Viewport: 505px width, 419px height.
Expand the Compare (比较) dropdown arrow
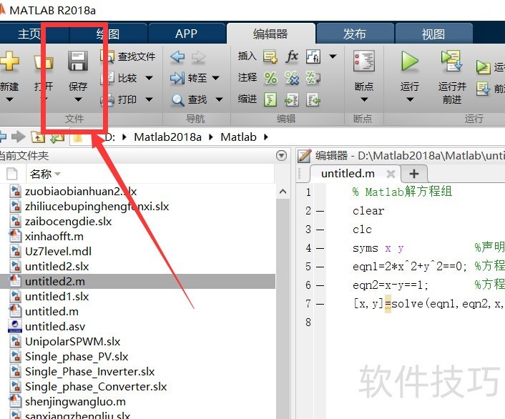149,78
